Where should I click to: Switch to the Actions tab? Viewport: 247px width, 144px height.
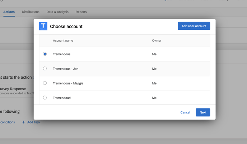pyautogui.click(x=9, y=12)
